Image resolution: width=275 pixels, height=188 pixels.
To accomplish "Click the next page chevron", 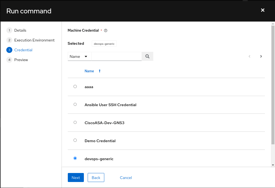I will [261, 56].
